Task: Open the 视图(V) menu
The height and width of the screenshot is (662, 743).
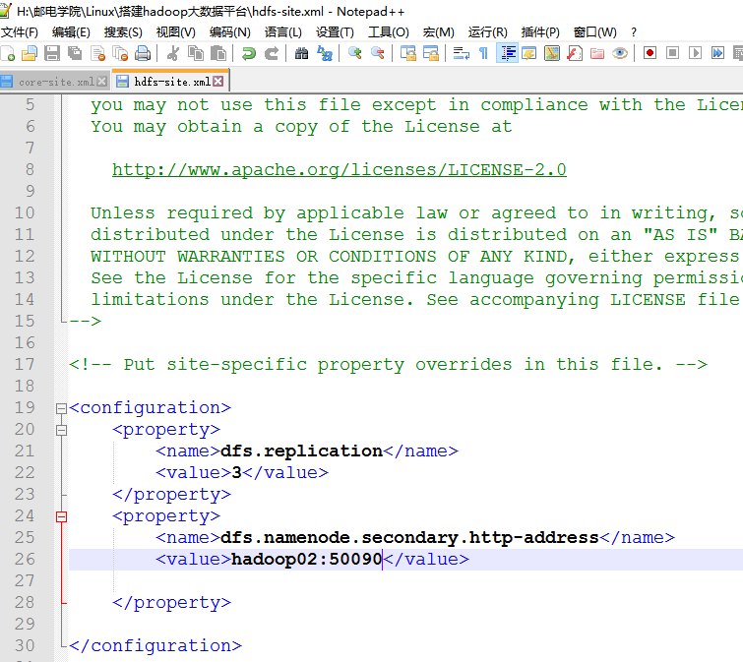Action: pyautogui.click(x=176, y=32)
